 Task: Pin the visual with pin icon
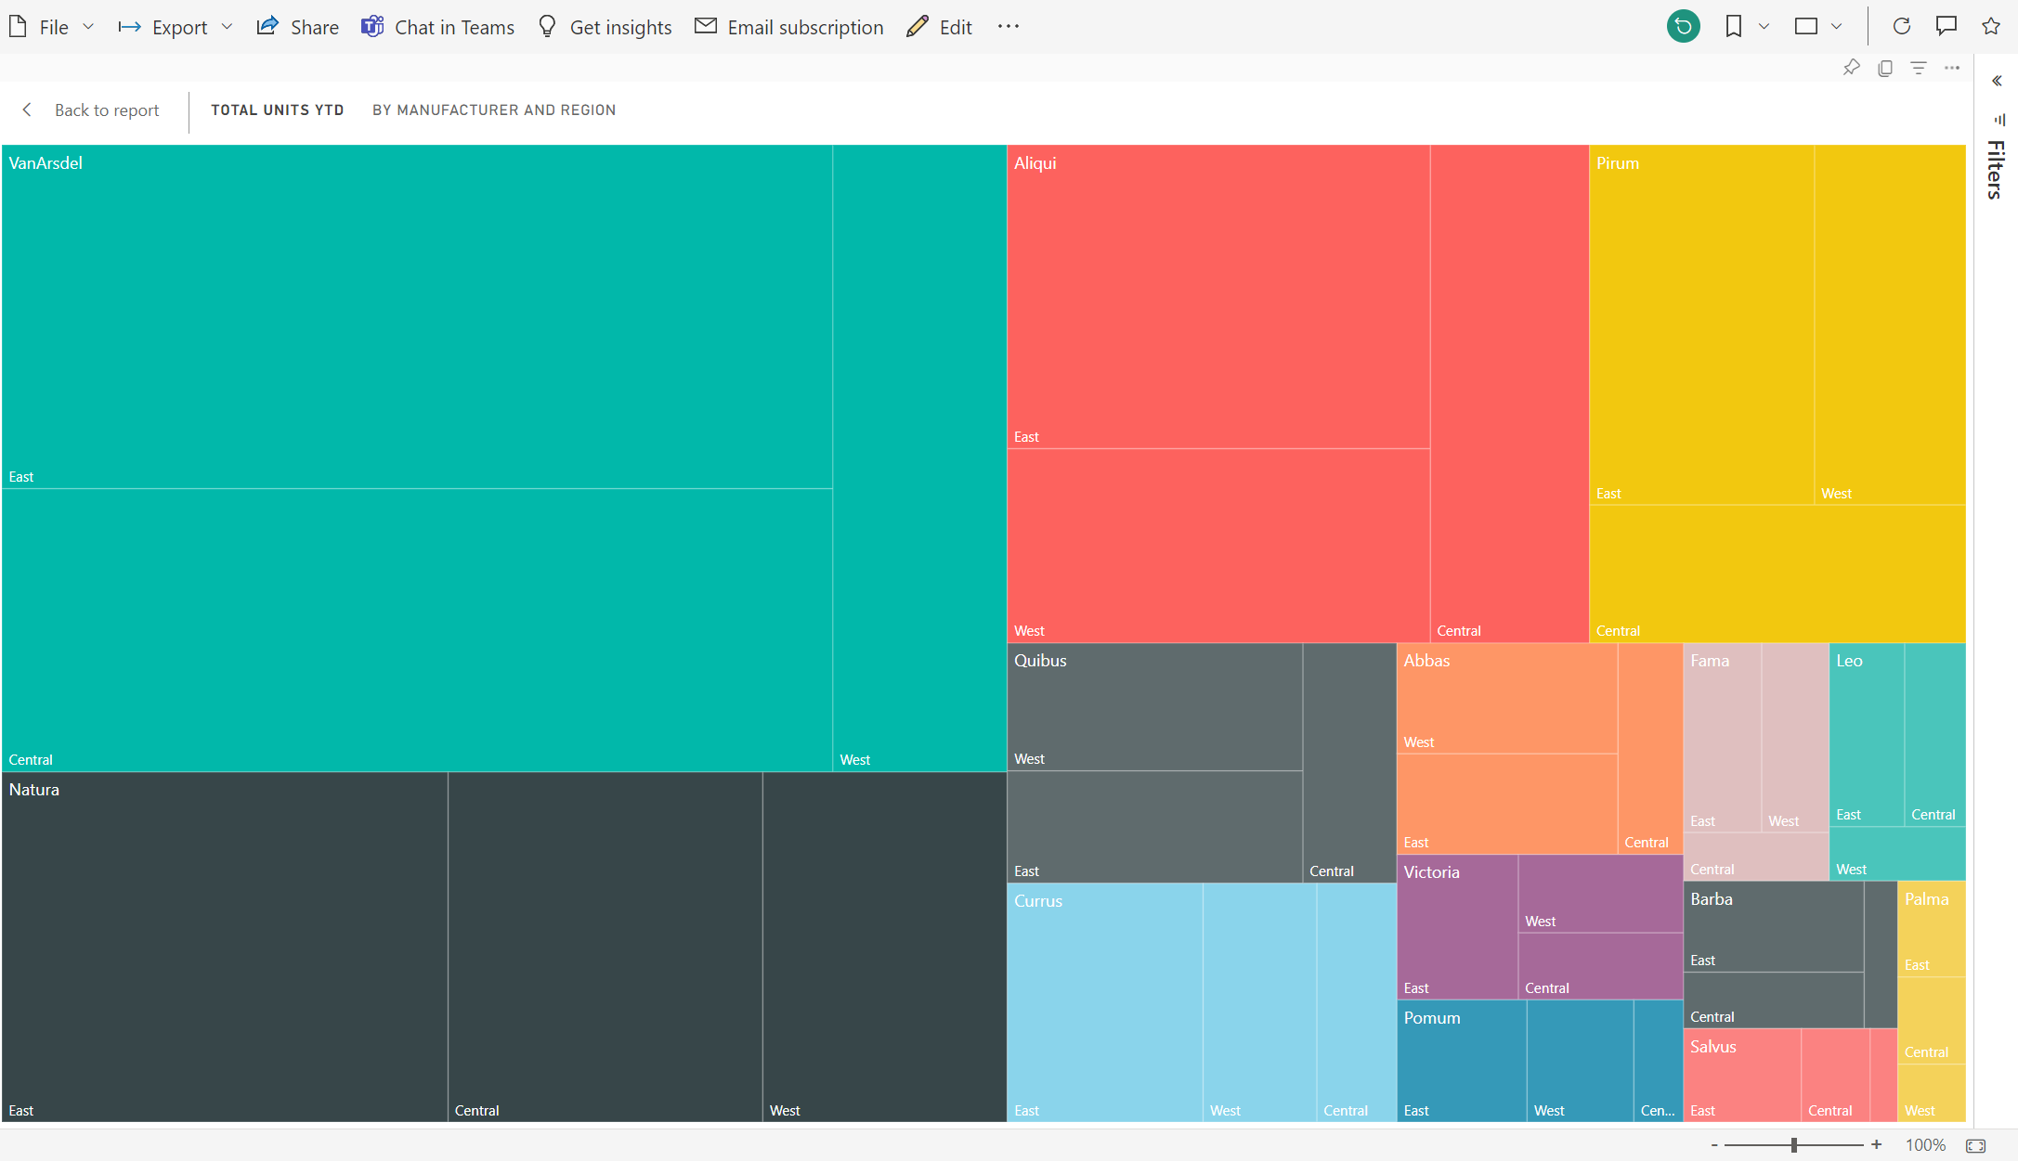[1851, 68]
